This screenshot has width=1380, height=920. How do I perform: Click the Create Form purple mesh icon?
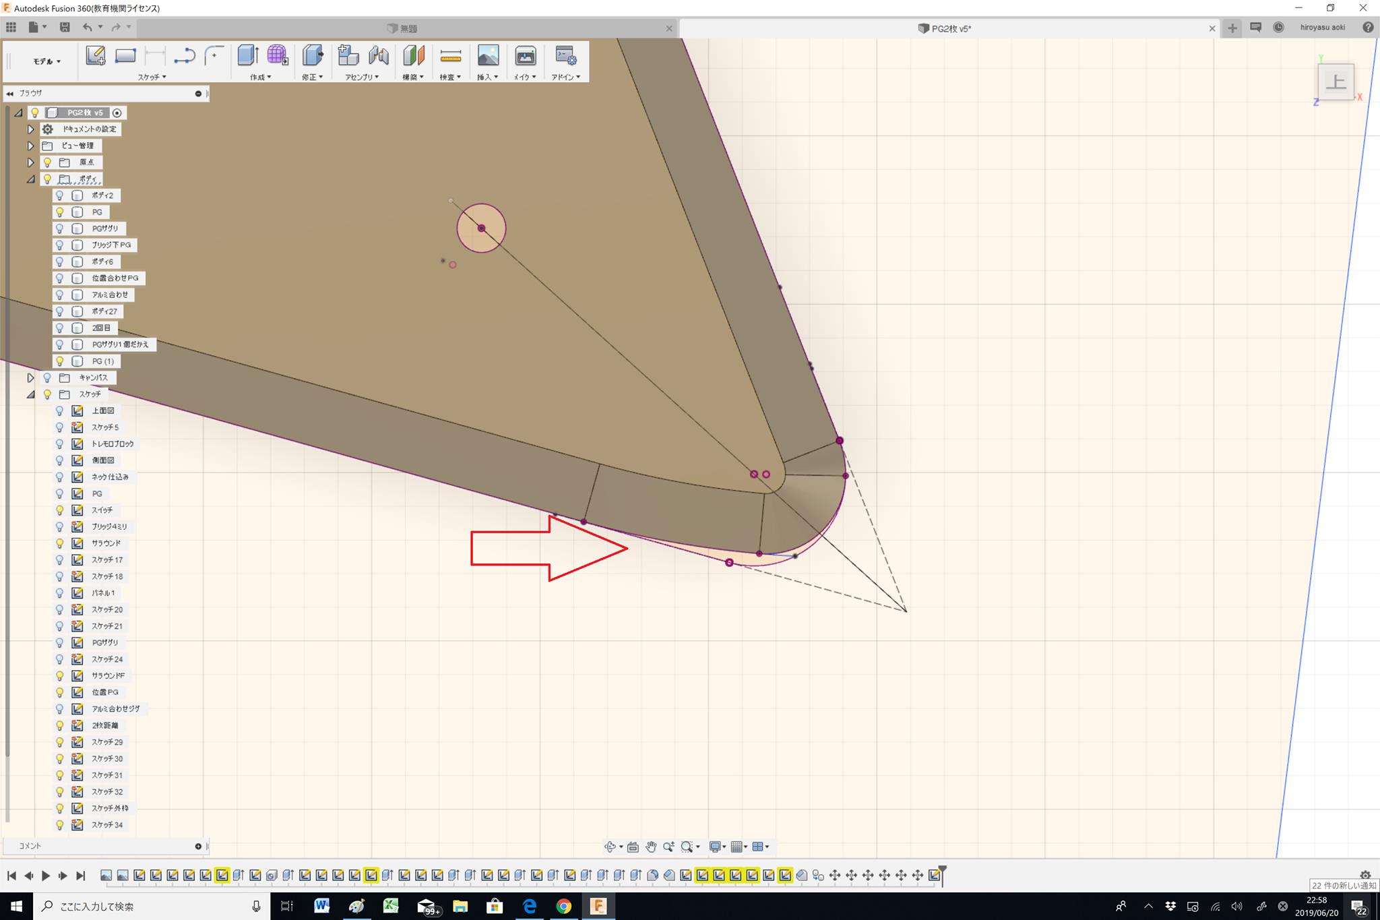tap(277, 56)
